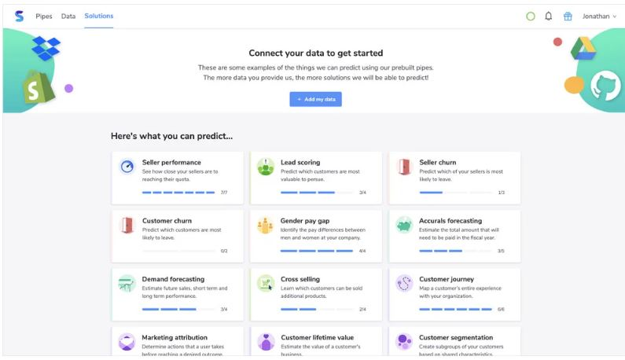Click the Customer segmentation circles icon
This screenshot has height=360, width=625.
point(404,342)
